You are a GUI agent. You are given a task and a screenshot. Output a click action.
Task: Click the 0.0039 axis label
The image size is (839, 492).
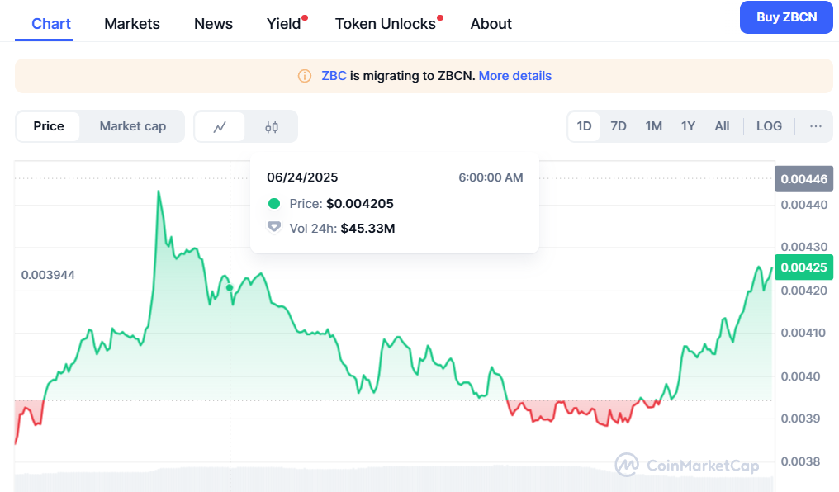[800, 419]
